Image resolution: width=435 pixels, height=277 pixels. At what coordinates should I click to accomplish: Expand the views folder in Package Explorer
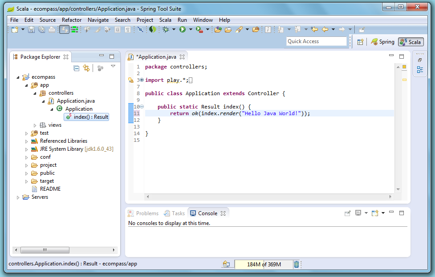[36, 125]
